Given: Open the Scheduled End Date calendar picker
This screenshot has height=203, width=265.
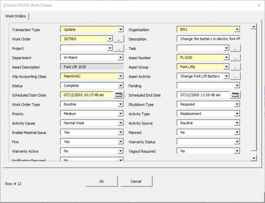Looking at the screenshot, I should click(236, 95).
